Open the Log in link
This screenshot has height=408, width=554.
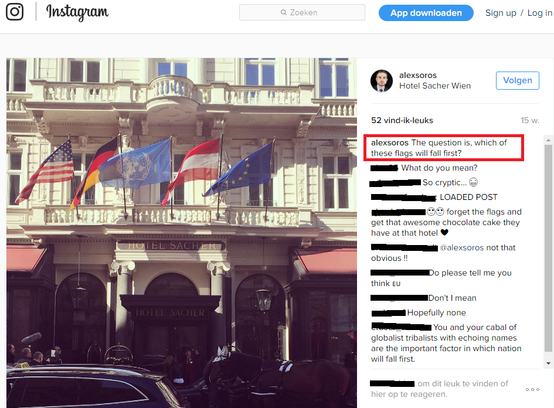pos(539,13)
